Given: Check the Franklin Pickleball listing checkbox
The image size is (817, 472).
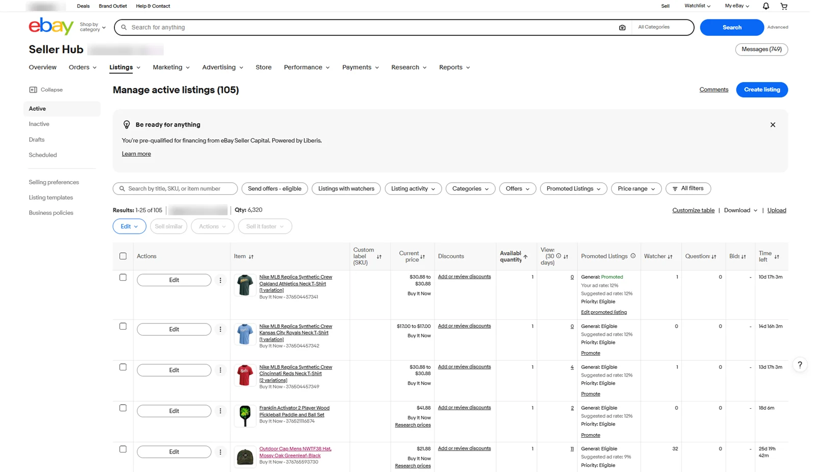Looking at the screenshot, I should pos(123,408).
